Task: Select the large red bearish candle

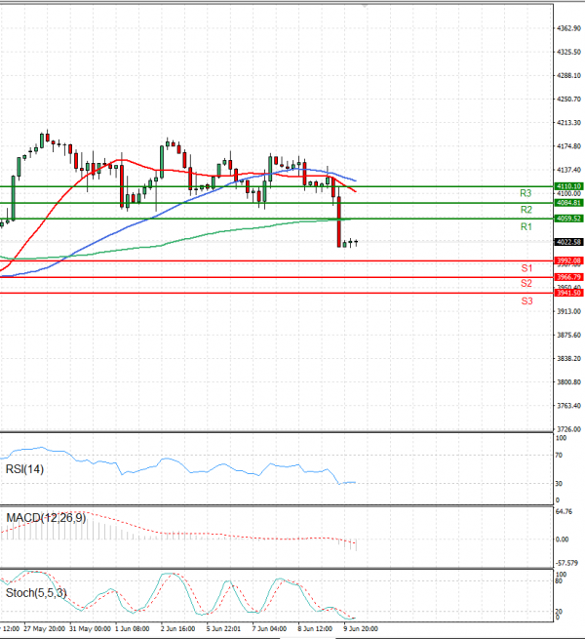Action: point(339,221)
